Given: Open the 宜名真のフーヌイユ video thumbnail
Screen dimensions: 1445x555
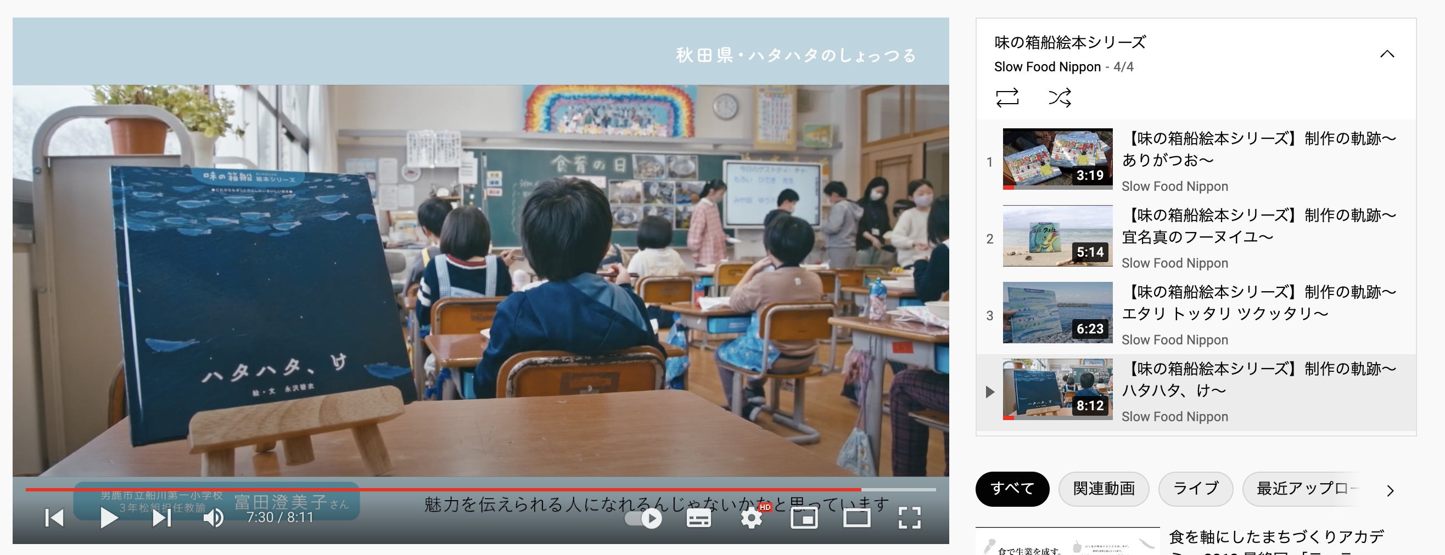Looking at the screenshot, I should (1057, 236).
